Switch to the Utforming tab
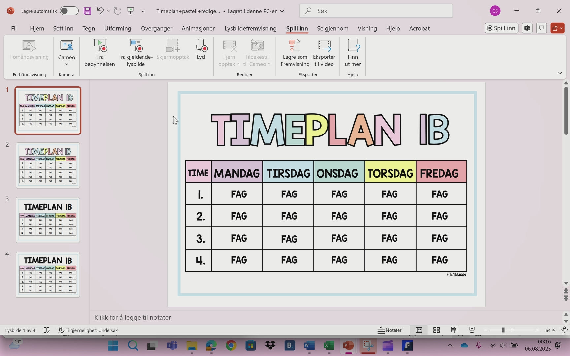This screenshot has height=356, width=570. pos(117,28)
